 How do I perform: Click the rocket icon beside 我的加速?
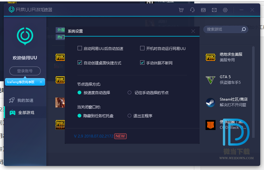coord(12,100)
